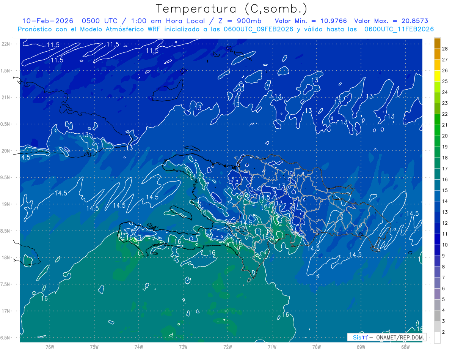Click the '22' value on color scale
This screenshot has width=455, height=352.
(445, 114)
